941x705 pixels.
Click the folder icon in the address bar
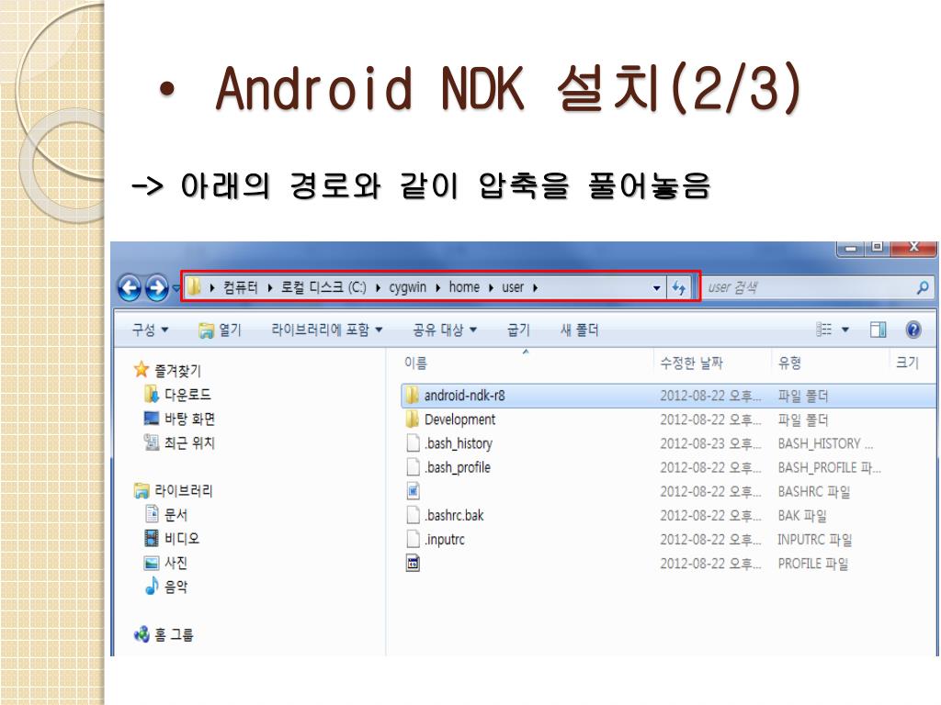click(x=193, y=287)
